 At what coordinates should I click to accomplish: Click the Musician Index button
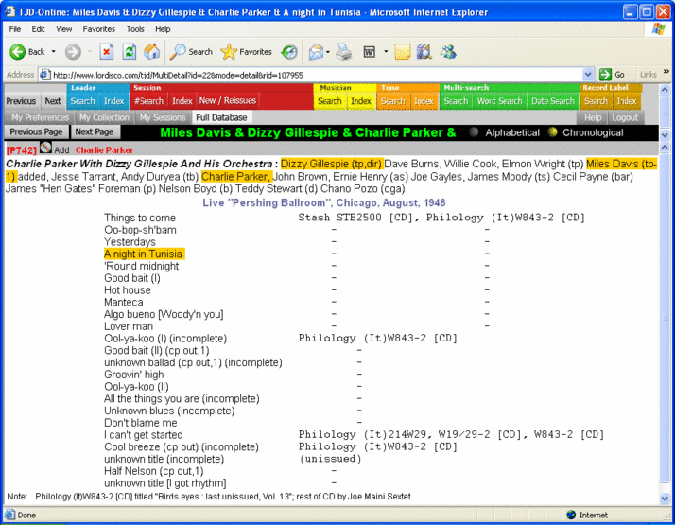[x=361, y=101]
